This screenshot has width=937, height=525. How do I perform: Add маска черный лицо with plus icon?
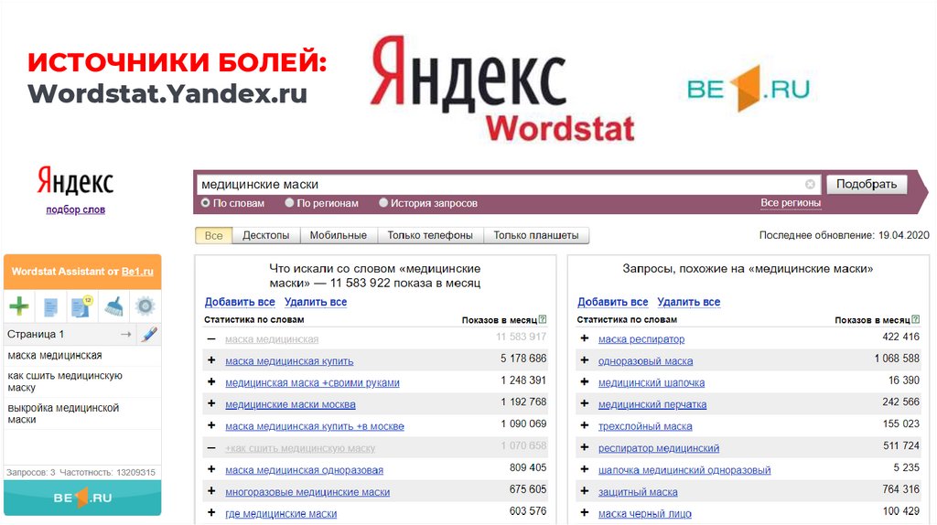(x=585, y=512)
